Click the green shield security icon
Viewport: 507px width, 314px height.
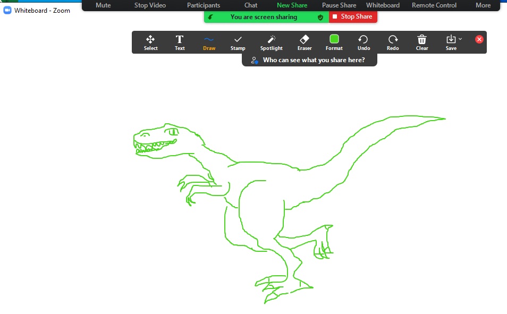pyautogui.click(x=320, y=18)
